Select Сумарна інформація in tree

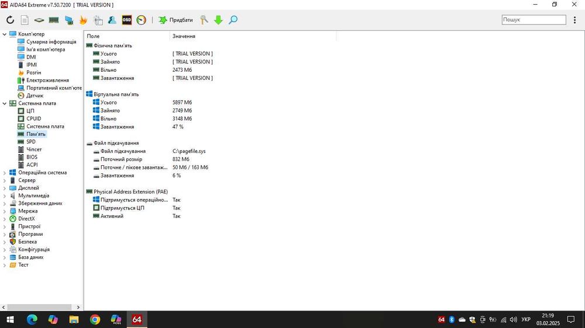(51, 41)
